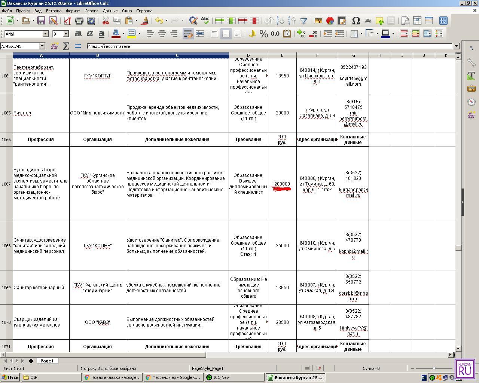The height and width of the screenshot is (383, 479).
Task: Open the Формат menu
Action: 73,11
